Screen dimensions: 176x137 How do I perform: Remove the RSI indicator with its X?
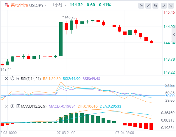7,78
